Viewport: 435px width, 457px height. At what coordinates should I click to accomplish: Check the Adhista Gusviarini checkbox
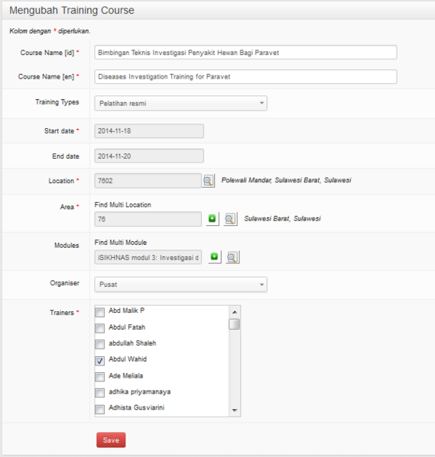coord(99,409)
